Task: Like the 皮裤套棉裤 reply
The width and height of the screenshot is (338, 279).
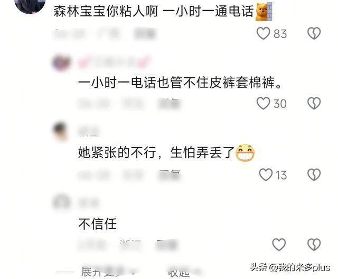Action: pyautogui.click(x=263, y=103)
